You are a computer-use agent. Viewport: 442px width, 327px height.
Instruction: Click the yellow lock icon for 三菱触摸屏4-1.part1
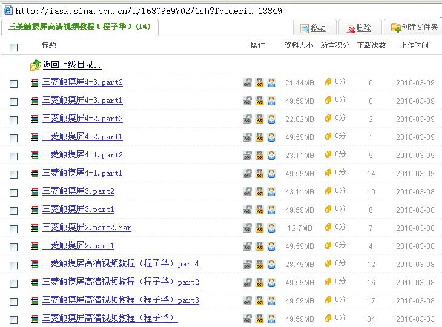[259, 174]
